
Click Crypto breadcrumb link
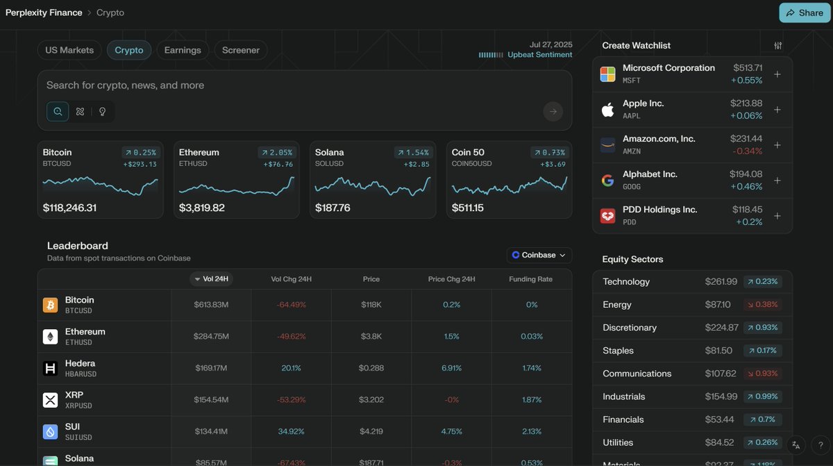point(110,13)
